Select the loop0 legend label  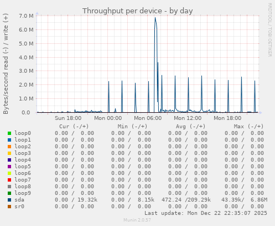[23, 133]
